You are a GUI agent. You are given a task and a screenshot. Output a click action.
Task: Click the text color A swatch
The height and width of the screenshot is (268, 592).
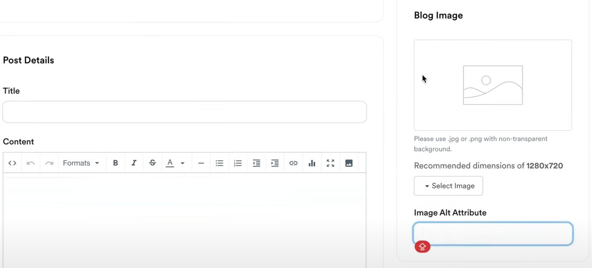pos(170,163)
